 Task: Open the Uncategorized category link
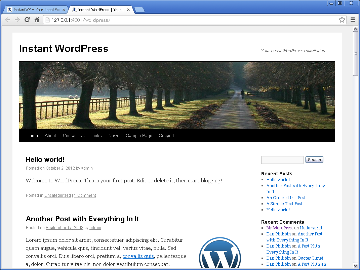[x=57, y=195]
